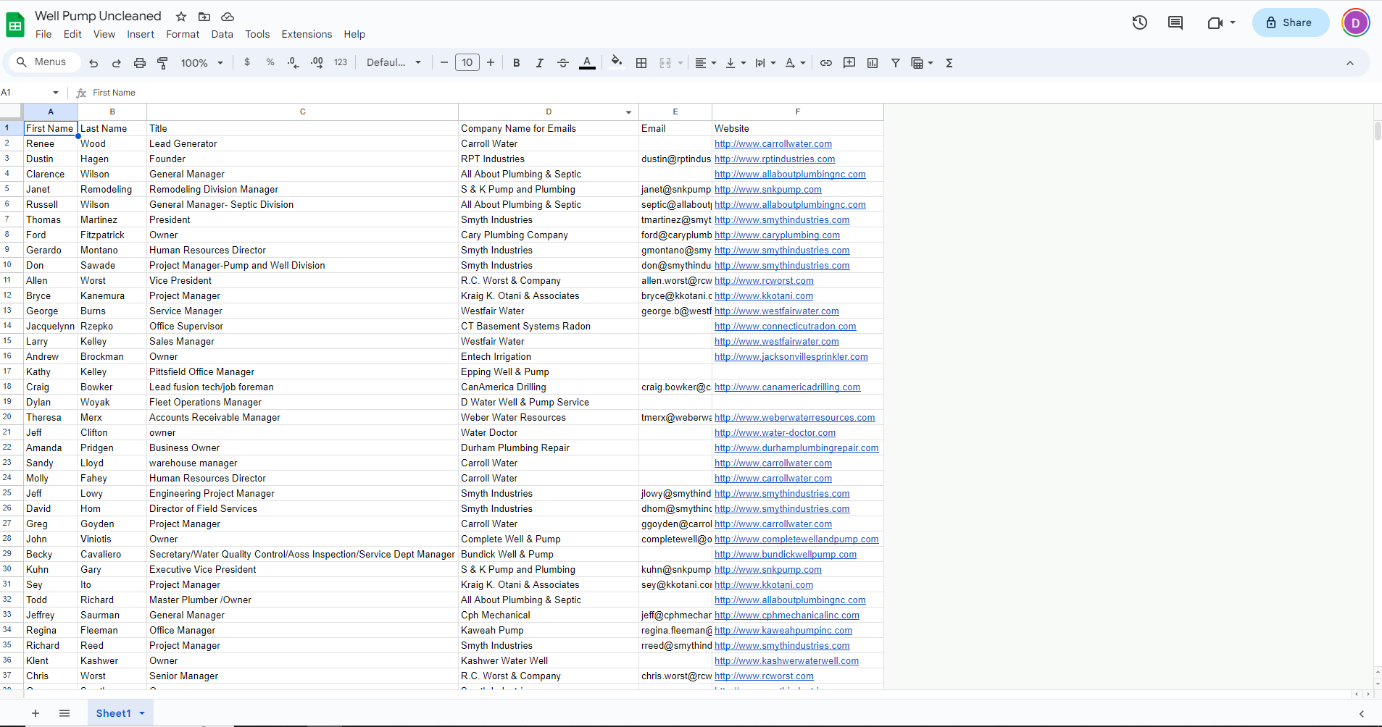View cloud save status icon
The width and height of the screenshot is (1382, 727).
pyautogui.click(x=228, y=16)
